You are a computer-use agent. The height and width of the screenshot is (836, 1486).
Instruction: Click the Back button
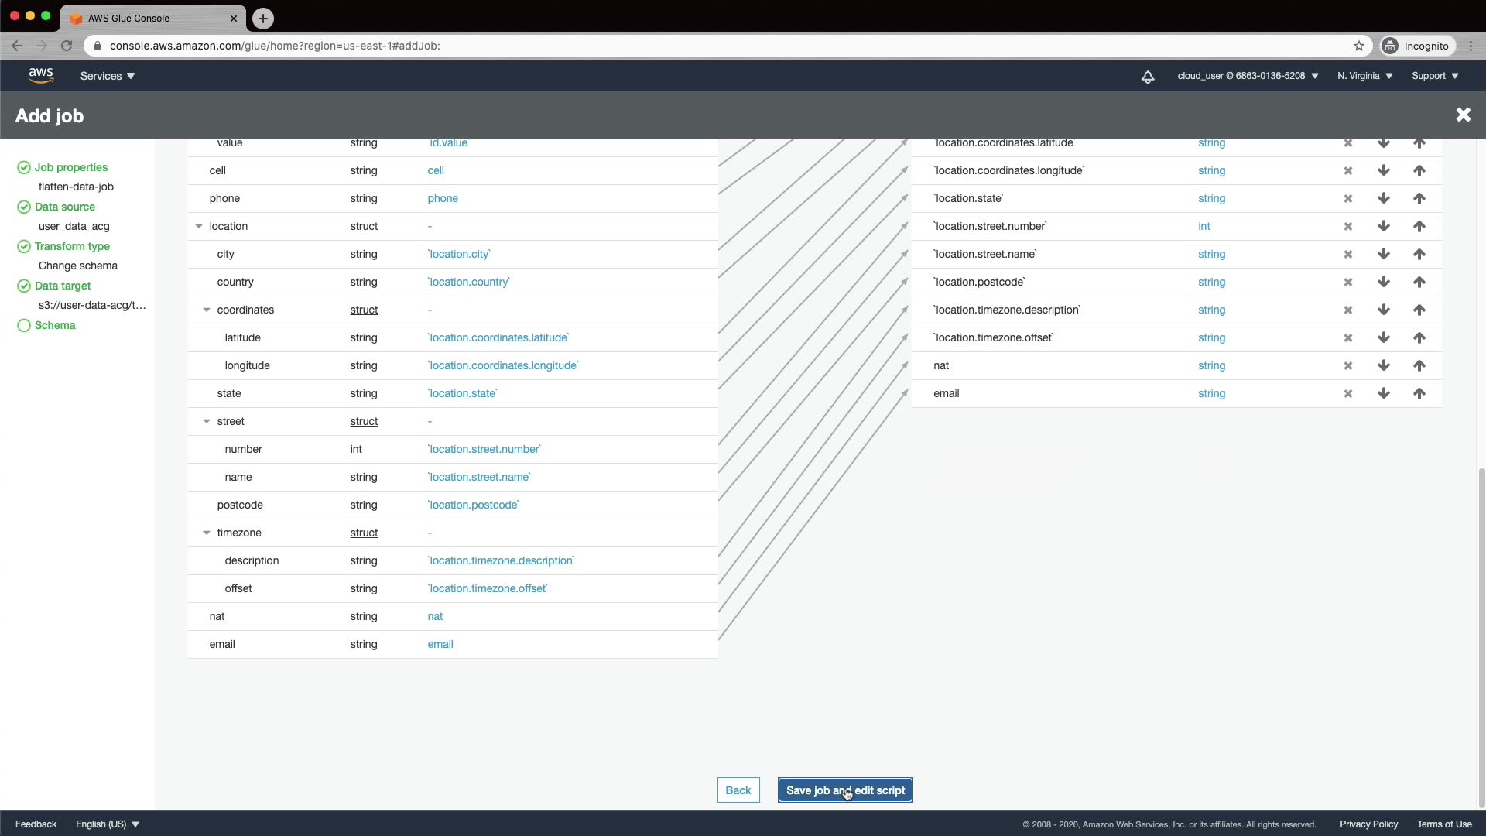tap(738, 790)
